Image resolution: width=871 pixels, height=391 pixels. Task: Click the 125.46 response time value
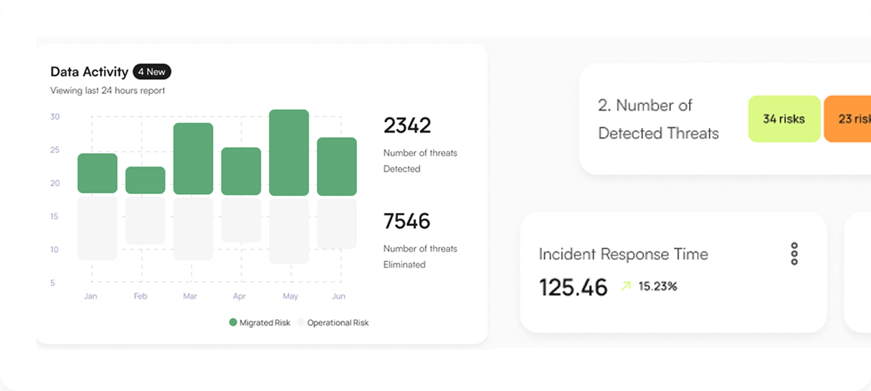[x=573, y=287]
